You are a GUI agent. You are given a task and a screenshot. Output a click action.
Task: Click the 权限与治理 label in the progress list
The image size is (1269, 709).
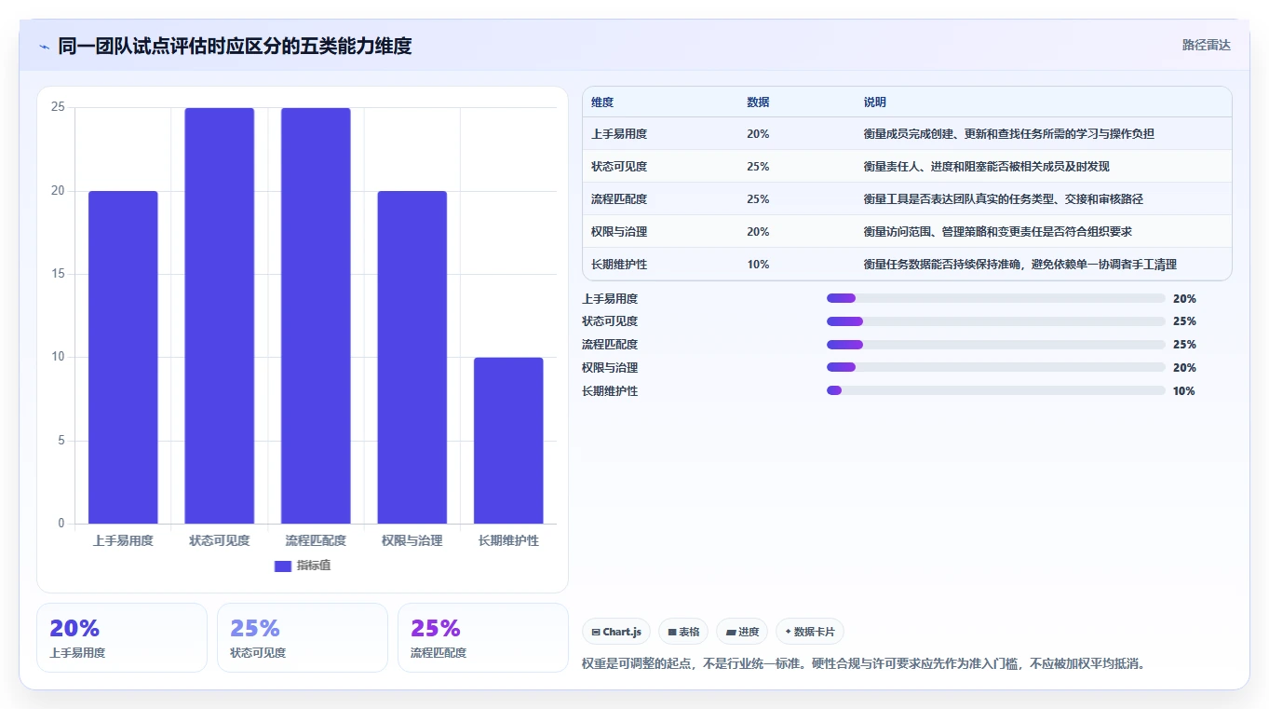610,368
